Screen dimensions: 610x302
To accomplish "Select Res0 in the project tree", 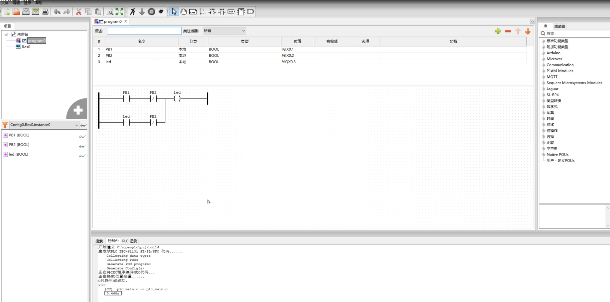I will coord(26,47).
